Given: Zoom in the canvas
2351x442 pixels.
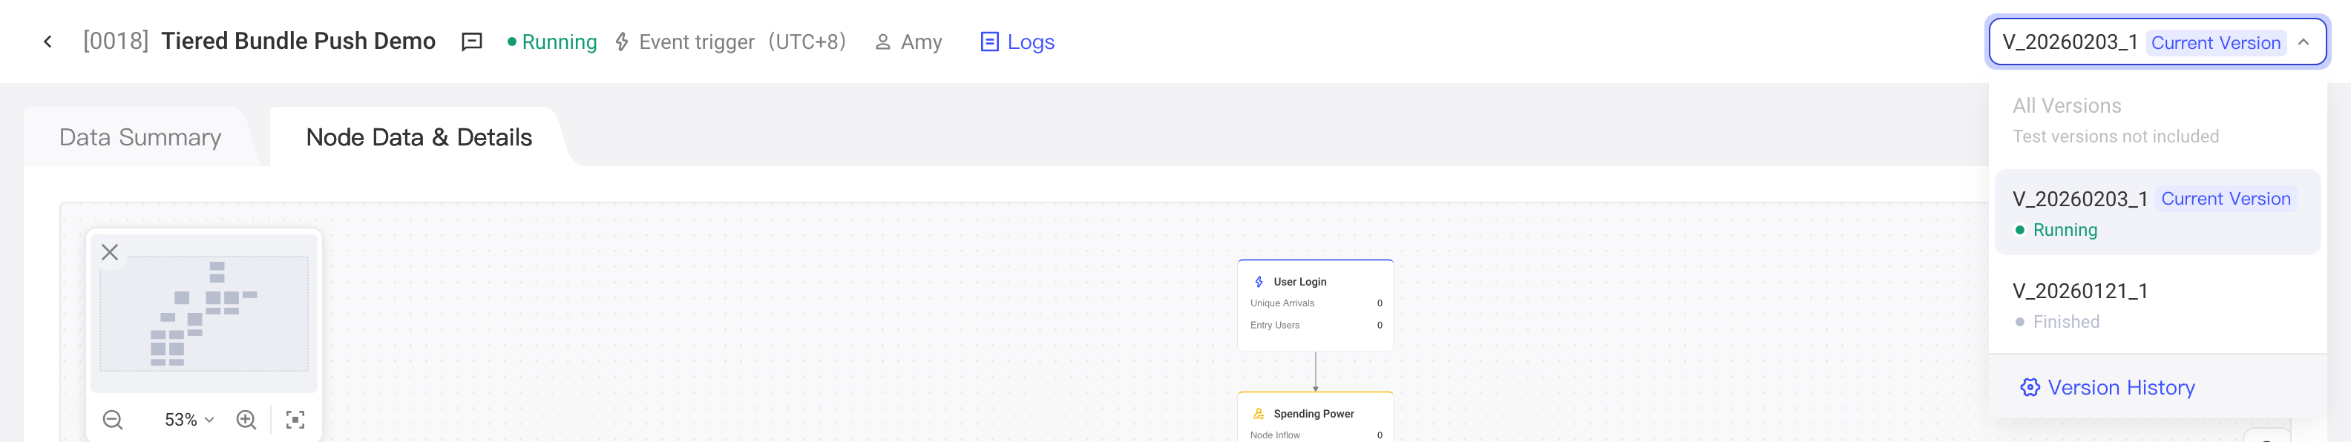Looking at the screenshot, I should pyautogui.click(x=246, y=419).
